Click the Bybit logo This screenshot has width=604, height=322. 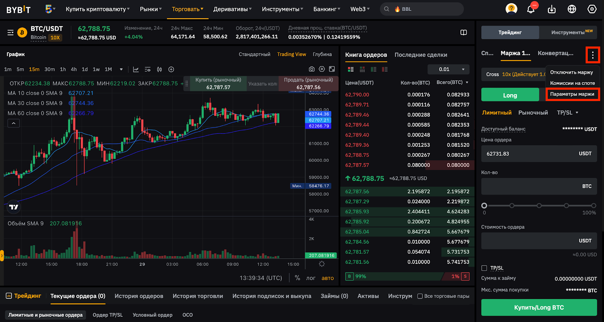(18, 9)
